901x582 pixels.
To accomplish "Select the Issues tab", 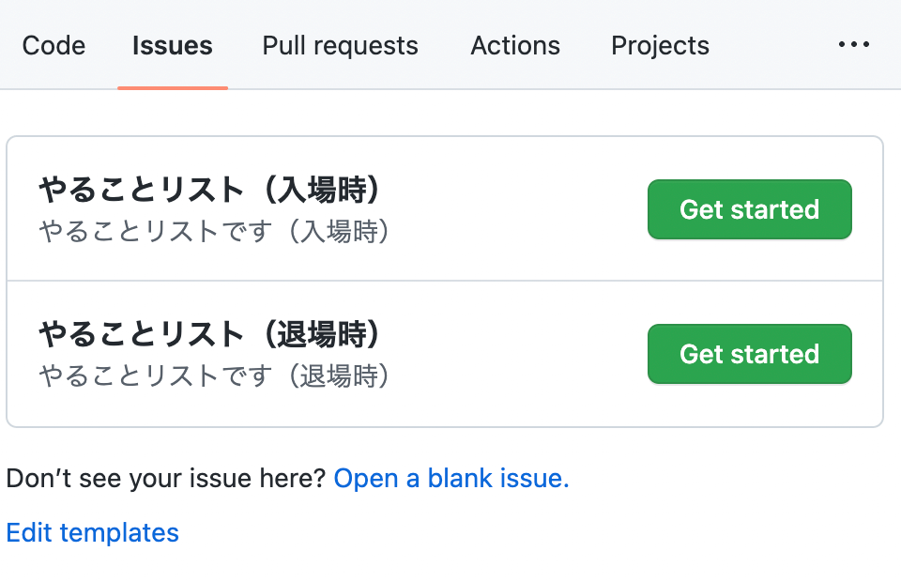I will tap(172, 45).
